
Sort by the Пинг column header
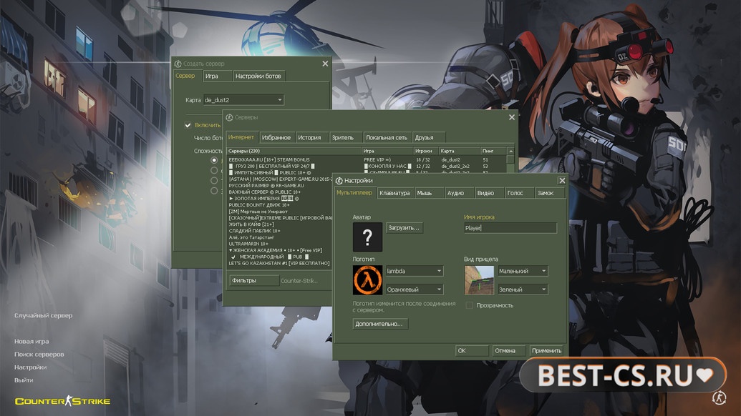[493, 151]
